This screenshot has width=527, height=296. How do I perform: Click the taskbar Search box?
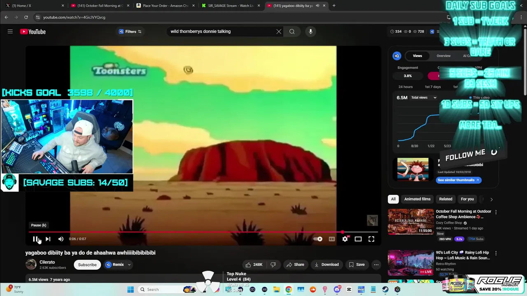167,289
